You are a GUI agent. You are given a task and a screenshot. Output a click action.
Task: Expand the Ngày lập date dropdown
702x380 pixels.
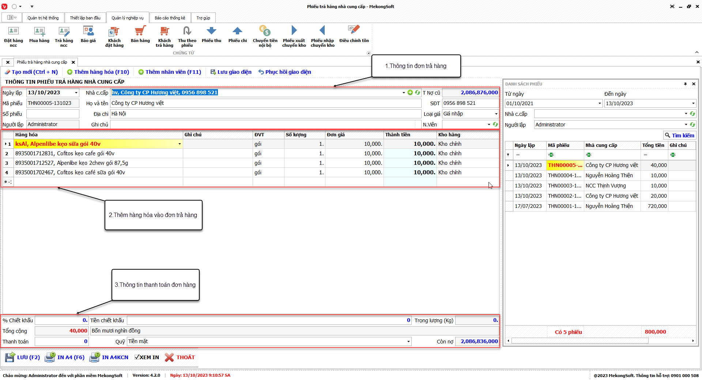click(x=76, y=93)
